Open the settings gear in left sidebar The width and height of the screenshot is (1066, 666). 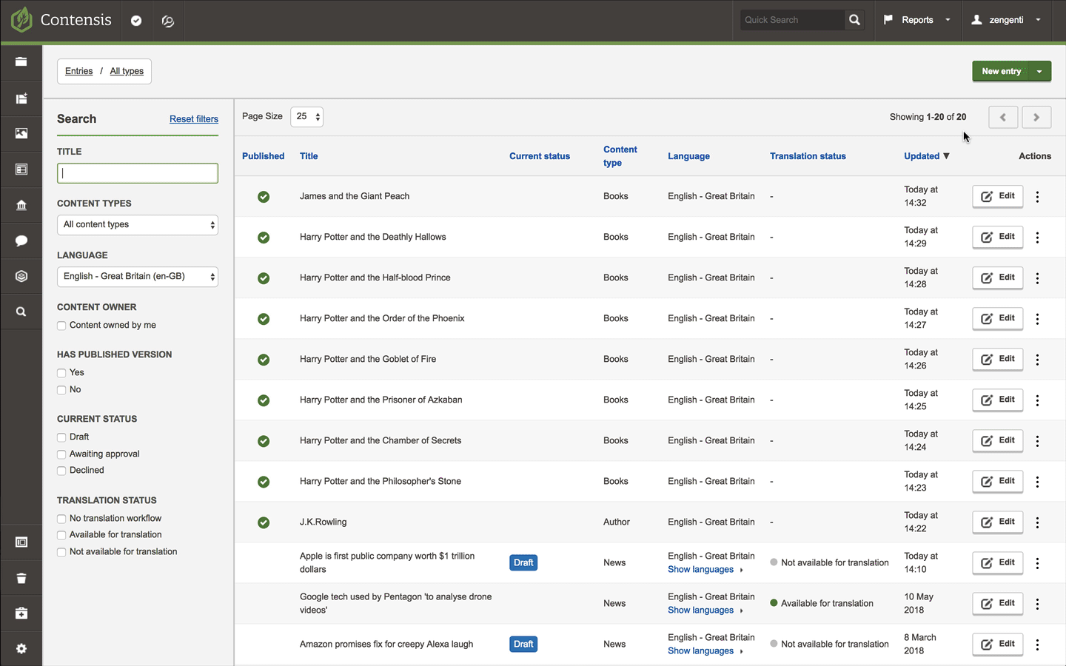tap(21, 648)
